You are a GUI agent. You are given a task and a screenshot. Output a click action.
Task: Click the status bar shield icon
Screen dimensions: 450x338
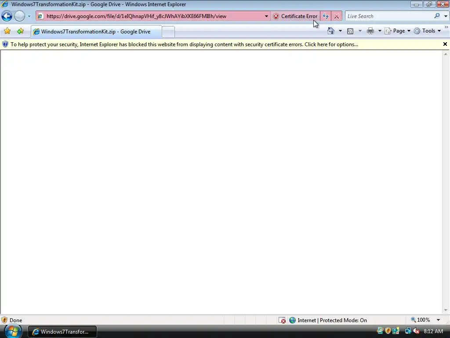click(4, 320)
